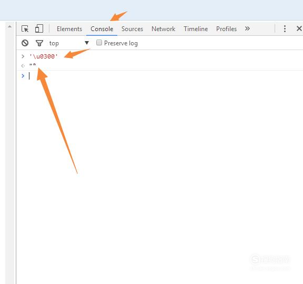Screen dimensions: 303x284
Task: Focus the console prompt input line
Action: click(159, 76)
